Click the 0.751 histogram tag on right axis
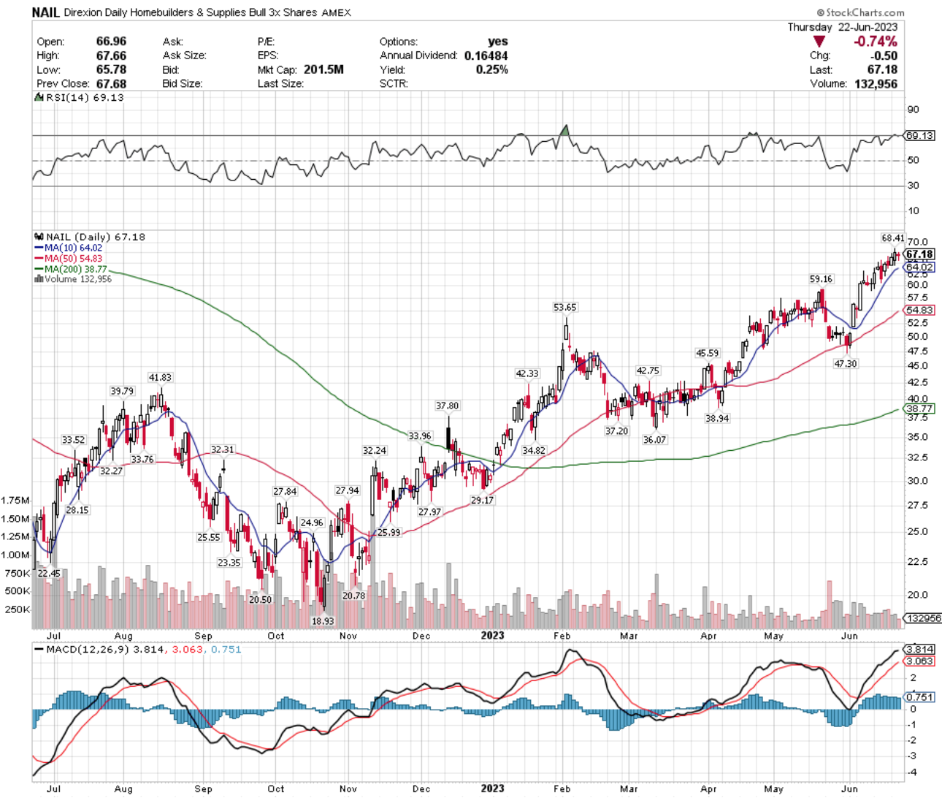Screen dimensions: 942x798 tap(920, 697)
